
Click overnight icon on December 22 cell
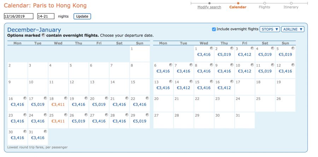pos(147,98)
